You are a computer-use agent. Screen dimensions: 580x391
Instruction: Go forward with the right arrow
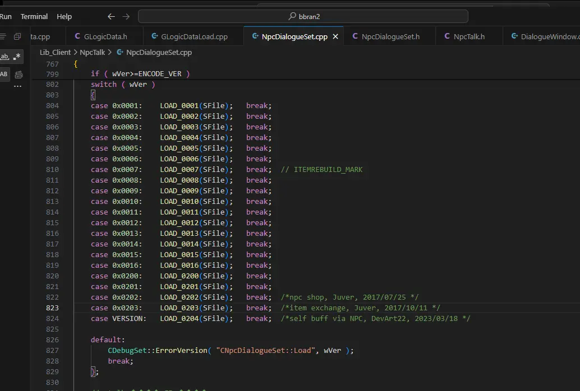pos(126,17)
